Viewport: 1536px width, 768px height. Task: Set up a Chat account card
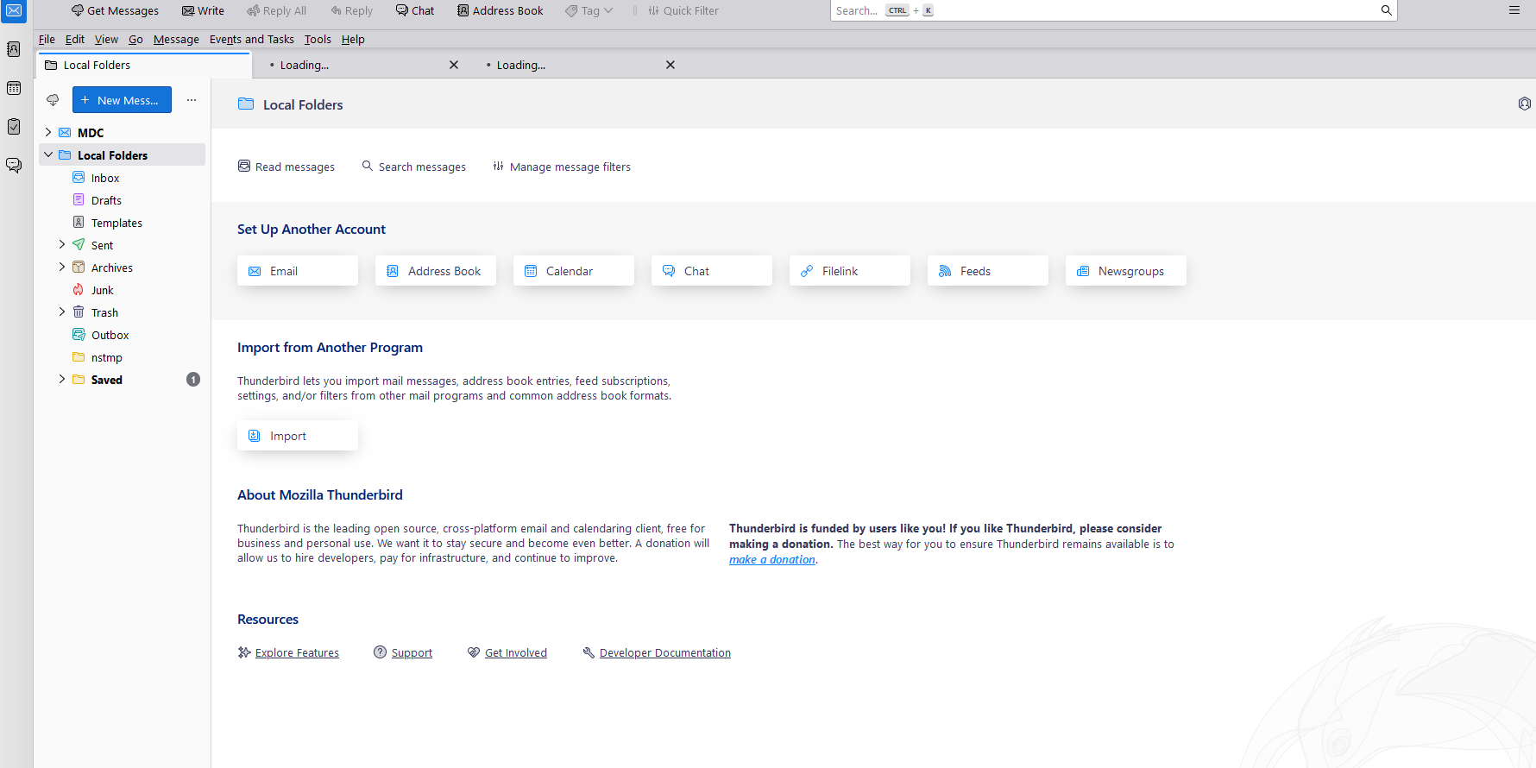(x=712, y=271)
